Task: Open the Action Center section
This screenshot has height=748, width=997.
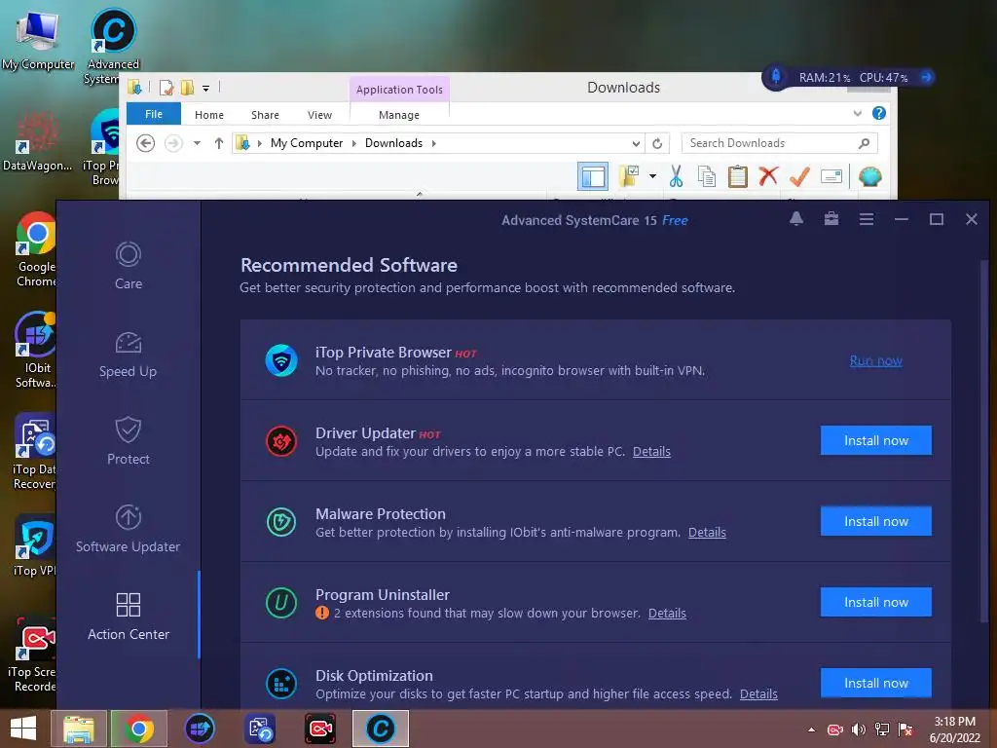Action: [x=128, y=617]
